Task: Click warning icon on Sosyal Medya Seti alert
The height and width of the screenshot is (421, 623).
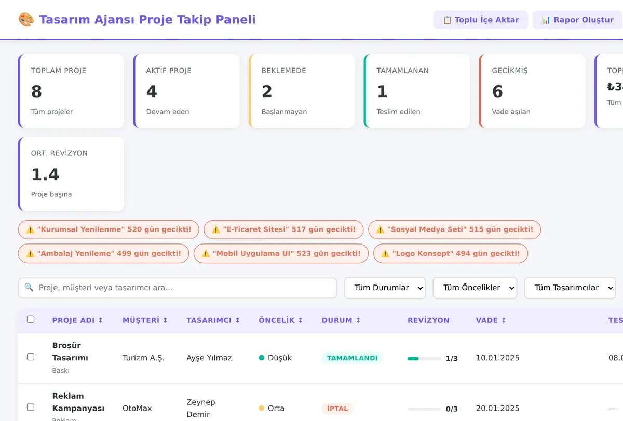Action: click(x=380, y=229)
